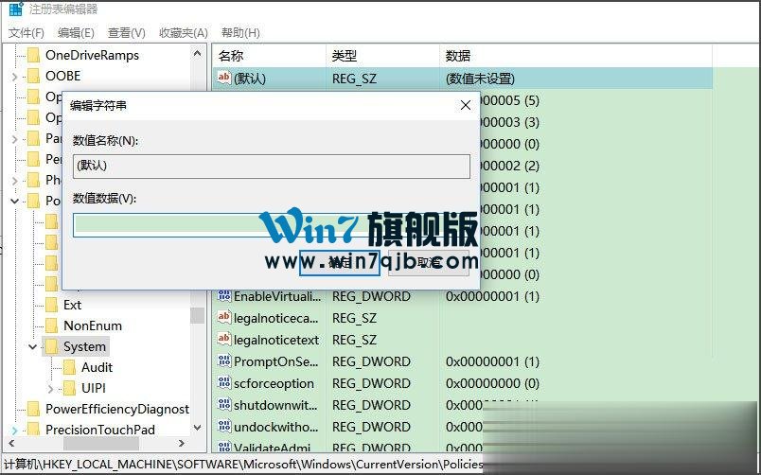This screenshot has width=761, height=475.
Task: Expand the Pa... folder tree node
Action: coord(14,139)
